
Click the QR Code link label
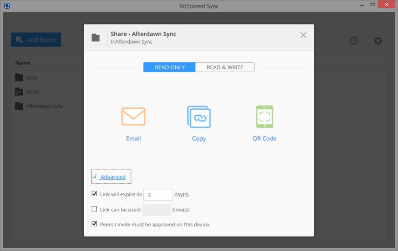[x=265, y=139]
